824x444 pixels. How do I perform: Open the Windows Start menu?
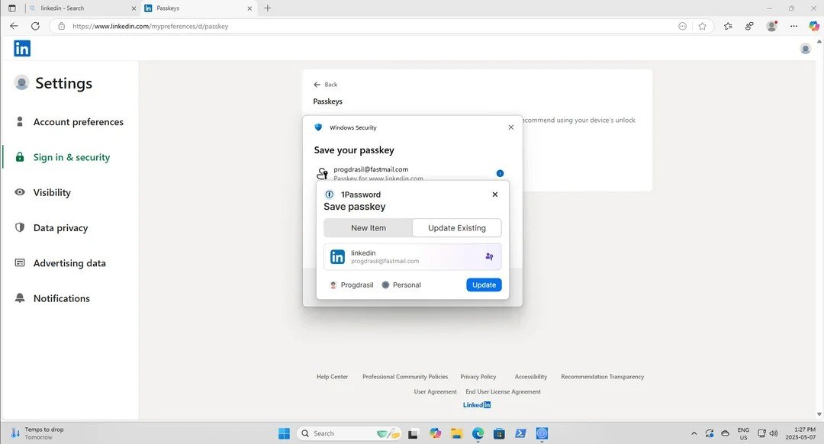point(285,433)
